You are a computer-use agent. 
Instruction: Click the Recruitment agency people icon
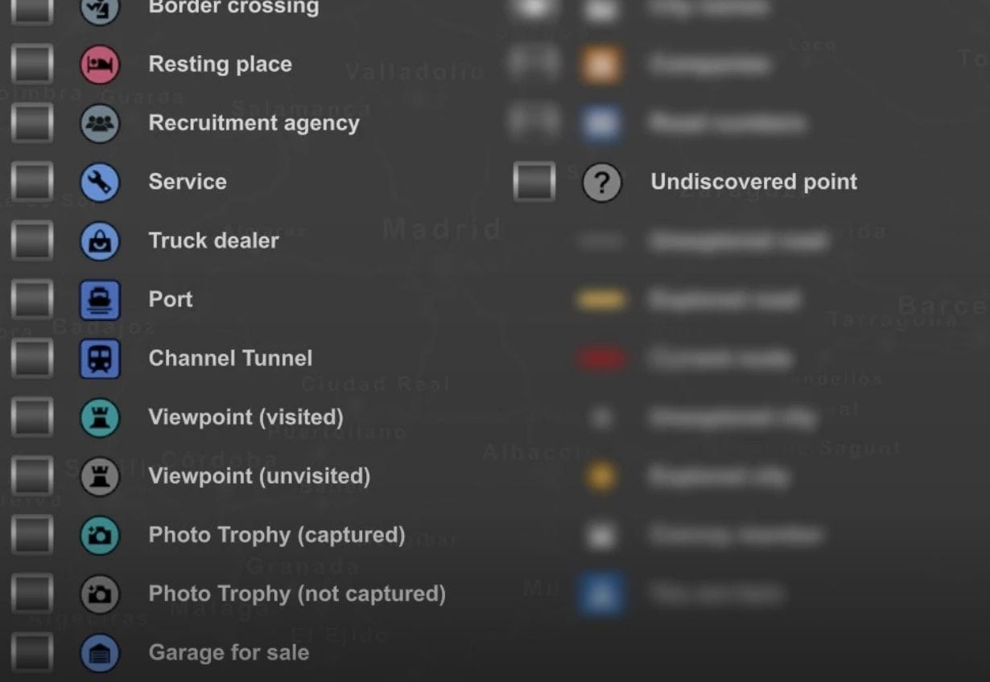click(100, 123)
